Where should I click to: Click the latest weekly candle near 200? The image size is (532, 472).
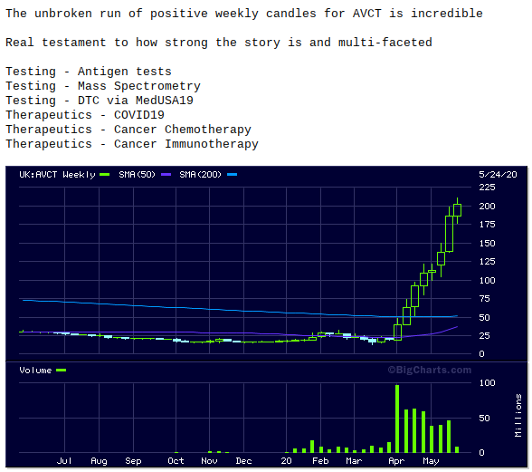457,210
